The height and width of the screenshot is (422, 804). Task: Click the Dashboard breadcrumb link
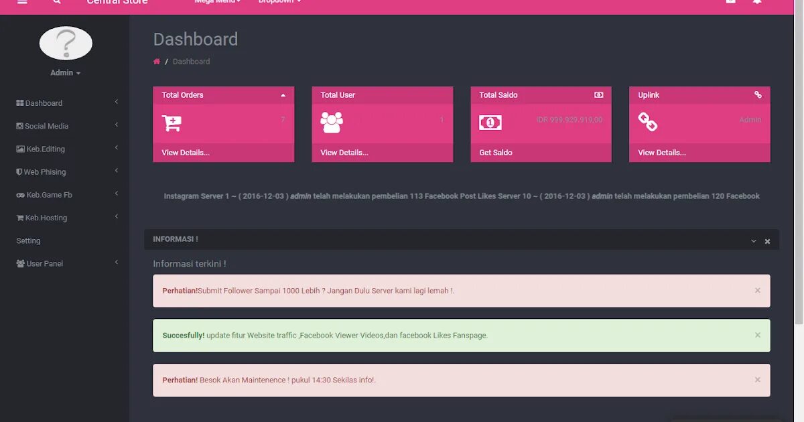click(191, 62)
